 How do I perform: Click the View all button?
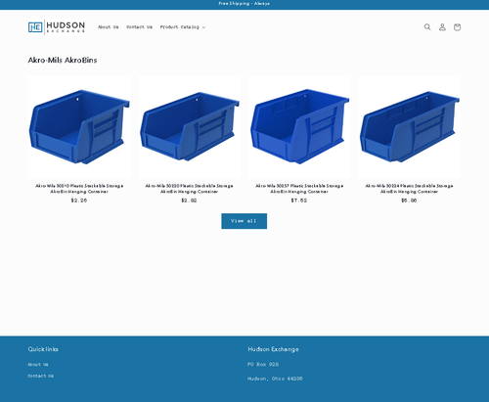point(244,221)
